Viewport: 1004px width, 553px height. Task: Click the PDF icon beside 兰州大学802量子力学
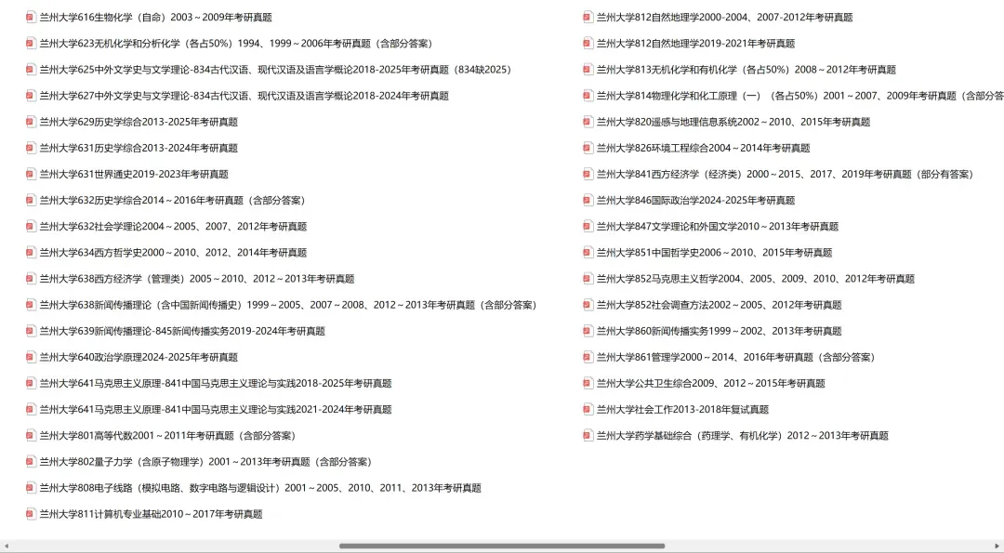click(31, 462)
